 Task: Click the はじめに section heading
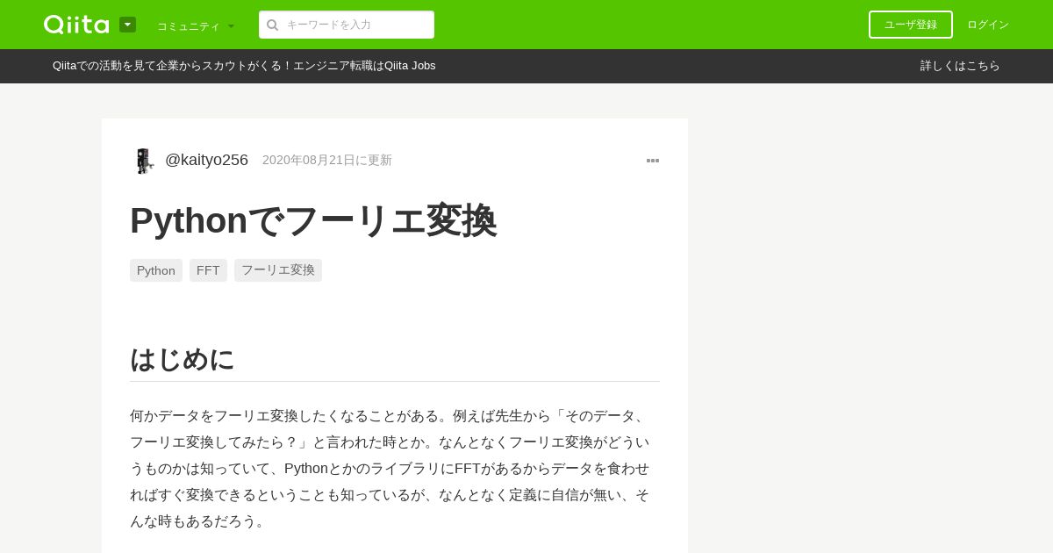click(183, 359)
